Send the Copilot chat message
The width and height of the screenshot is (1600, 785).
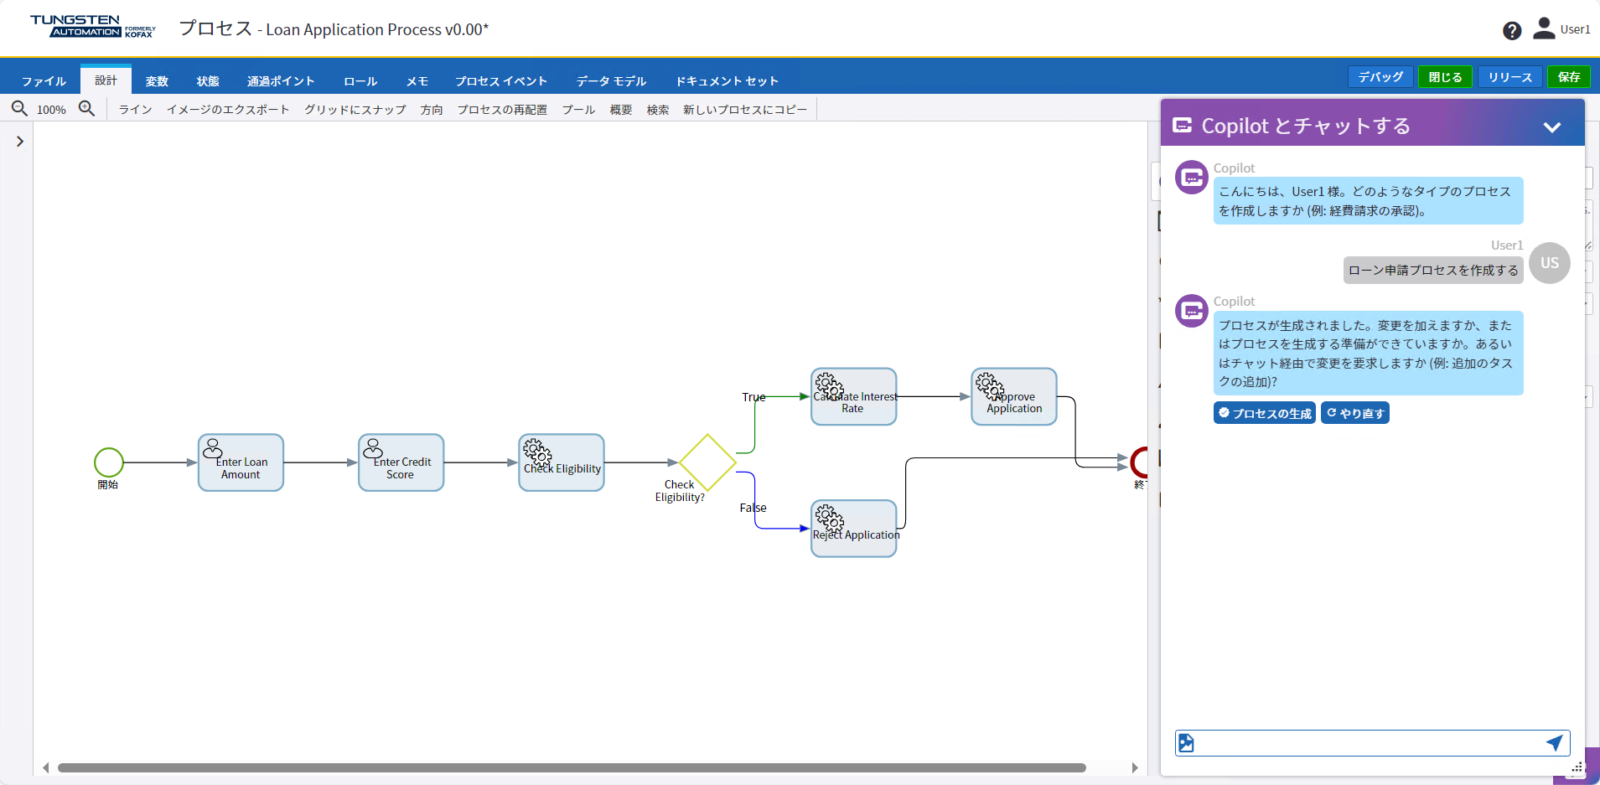[1554, 743]
